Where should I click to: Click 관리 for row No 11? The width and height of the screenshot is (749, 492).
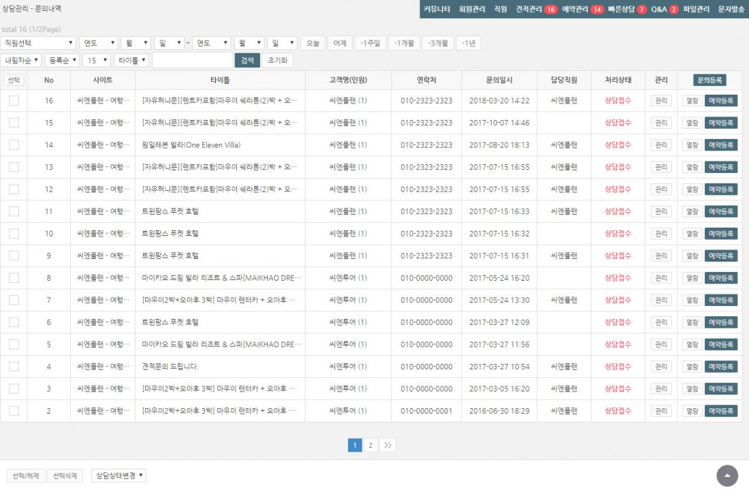coord(661,211)
